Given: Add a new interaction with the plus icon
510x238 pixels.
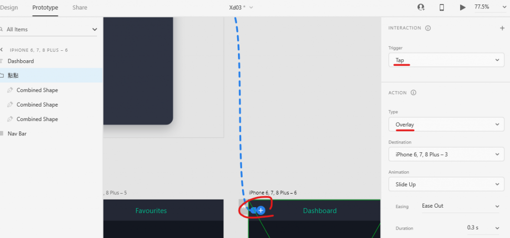Looking at the screenshot, I should click(502, 28).
